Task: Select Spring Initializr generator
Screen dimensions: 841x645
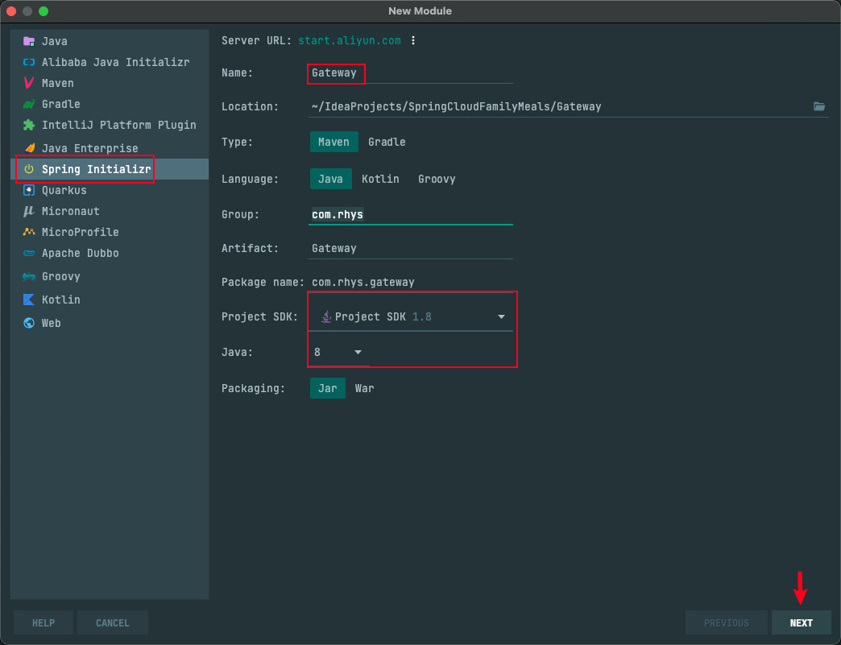Action: (x=97, y=169)
